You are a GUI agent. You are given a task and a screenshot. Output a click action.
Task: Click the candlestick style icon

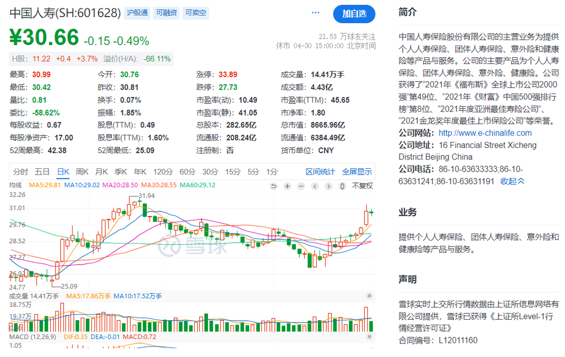point(342,186)
